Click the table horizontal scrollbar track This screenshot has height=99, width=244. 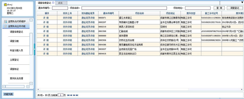(x=140, y=89)
